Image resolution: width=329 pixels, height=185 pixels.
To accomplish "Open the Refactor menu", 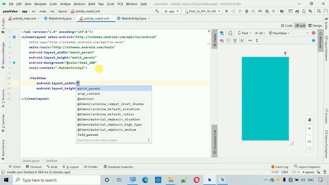I will click(79, 4).
